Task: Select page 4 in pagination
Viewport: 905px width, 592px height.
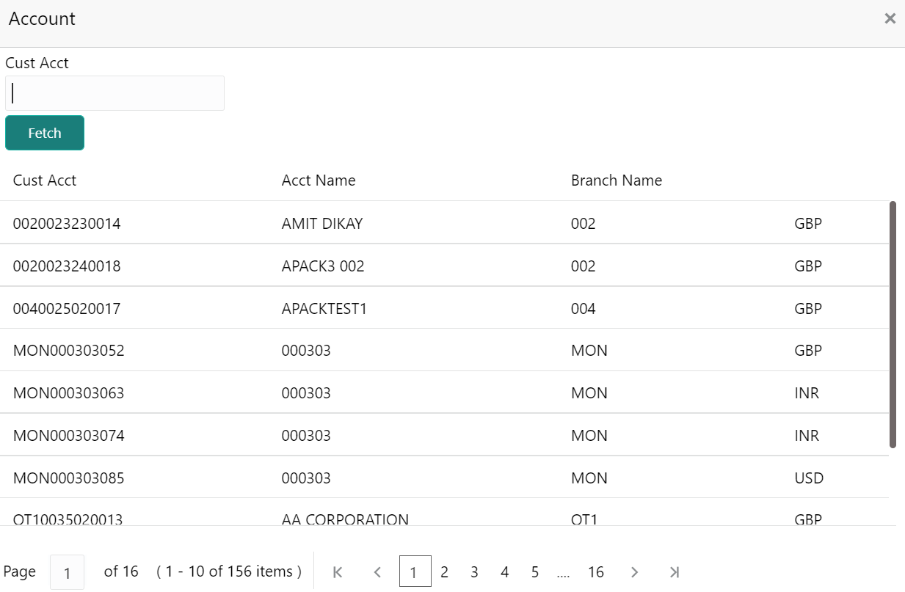Action: (504, 572)
